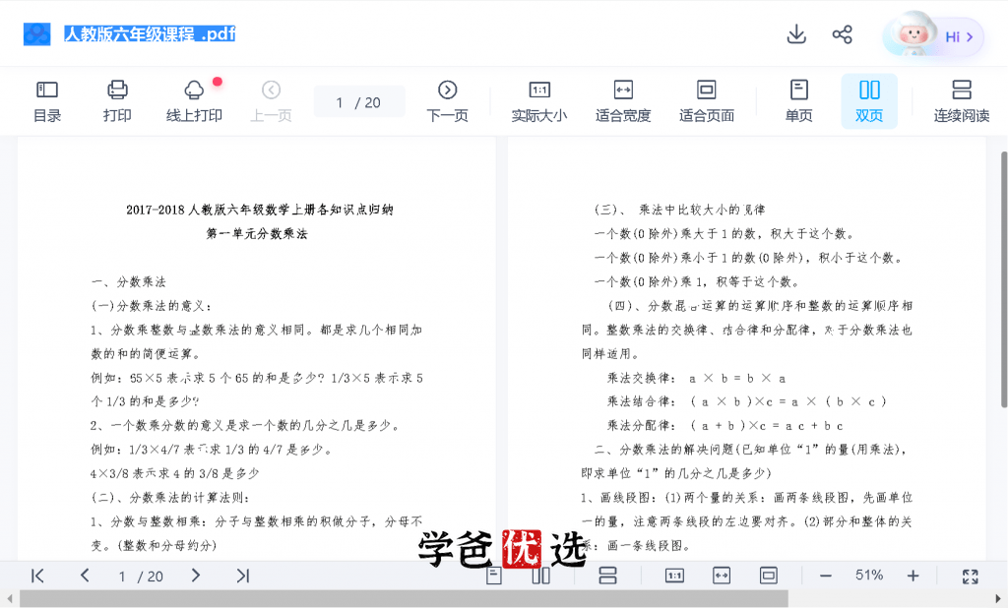This screenshot has height=608, width=1008.
Task: Go to previous page with 上一页
Action: coord(271,101)
